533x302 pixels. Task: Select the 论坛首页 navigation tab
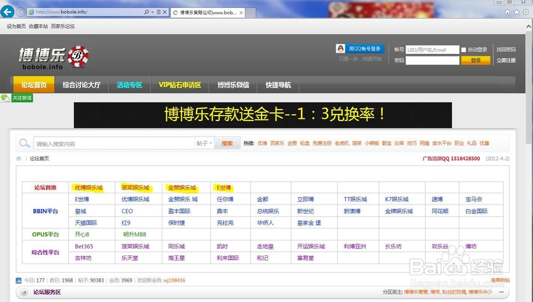point(34,85)
